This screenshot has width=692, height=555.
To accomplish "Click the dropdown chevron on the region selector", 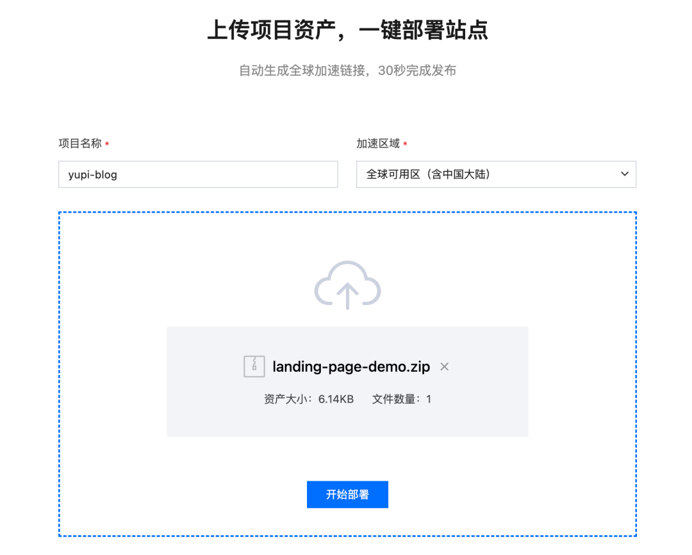I will [624, 174].
